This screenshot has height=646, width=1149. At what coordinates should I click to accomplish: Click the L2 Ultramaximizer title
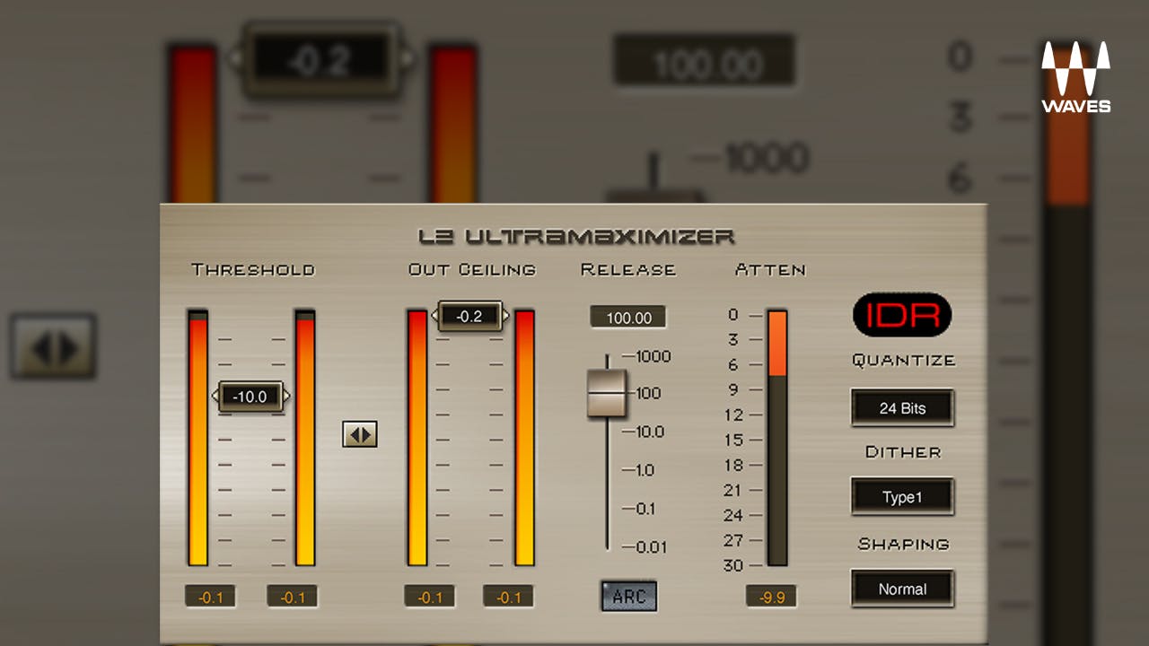pyautogui.click(x=576, y=237)
